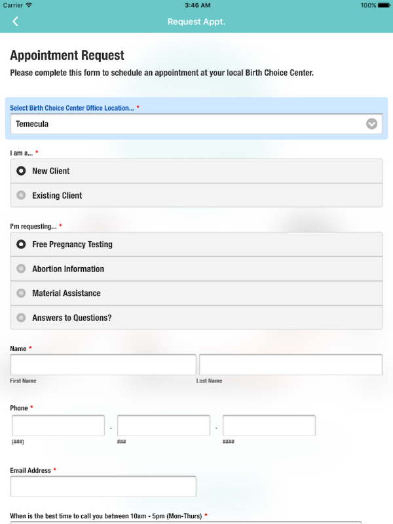This screenshot has width=393, height=524.
Task: Click the Email Address input field
Action: point(103,487)
